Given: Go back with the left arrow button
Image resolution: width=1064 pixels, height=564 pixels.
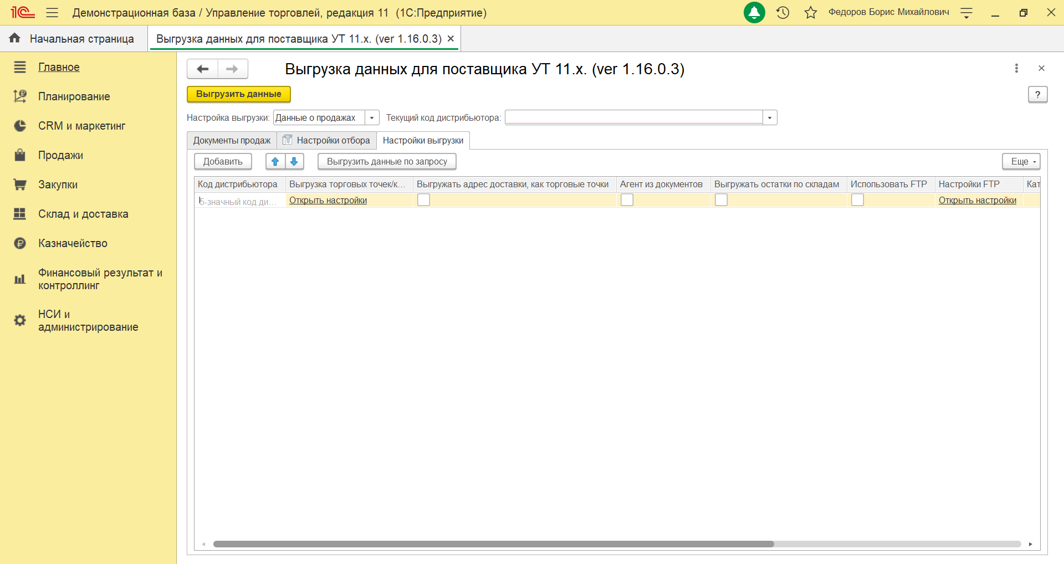Looking at the screenshot, I should pyautogui.click(x=203, y=69).
